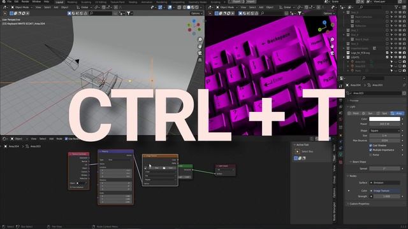Toggle eye visibility of Logo_for_PCB.svg collection
This screenshot has width=408, height=229.
click(396, 53)
